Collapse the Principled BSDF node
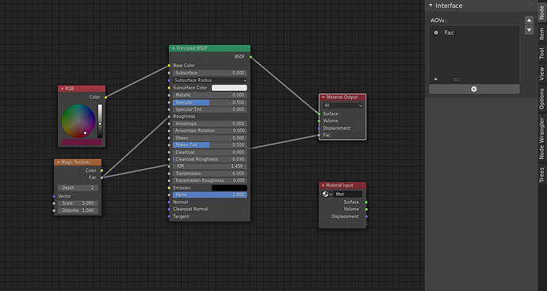Viewport: 547px width, 291px height. pos(174,48)
